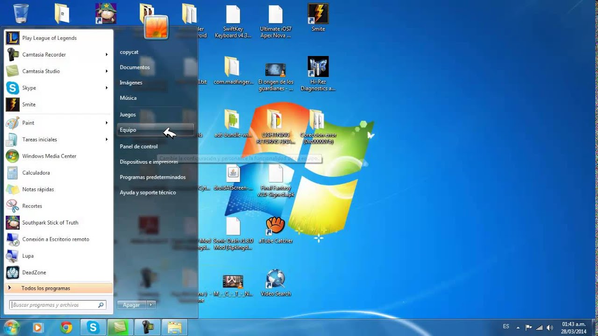Open DeadZone from Start menu
598x336 pixels.
click(x=58, y=273)
